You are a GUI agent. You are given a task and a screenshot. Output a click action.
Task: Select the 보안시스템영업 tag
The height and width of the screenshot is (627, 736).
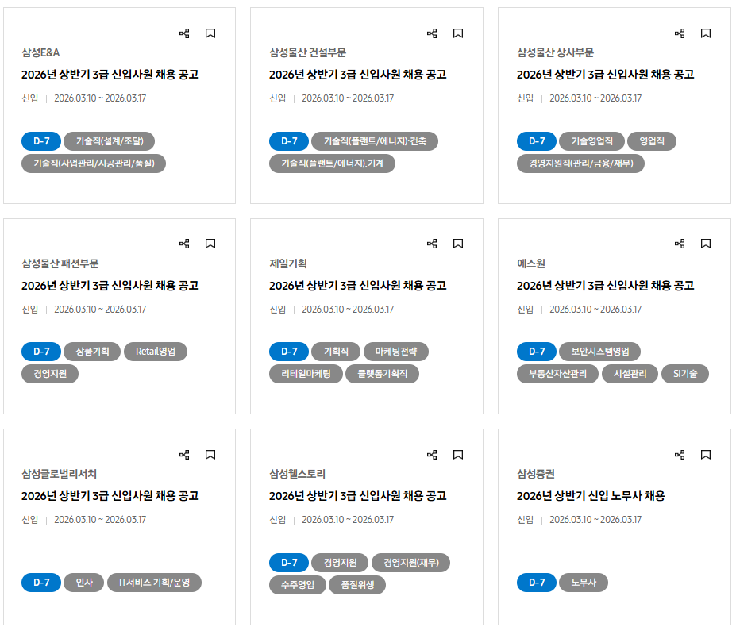point(599,352)
